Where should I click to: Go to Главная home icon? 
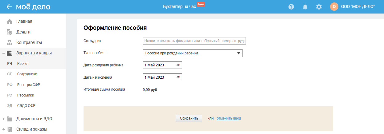(x=10, y=22)
